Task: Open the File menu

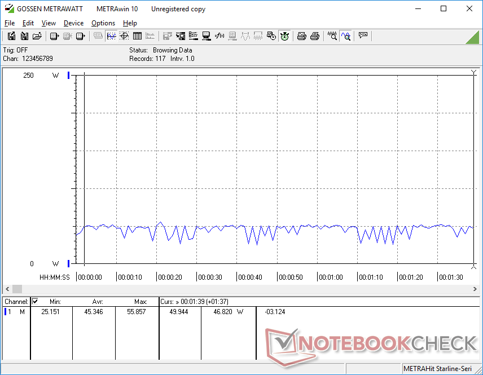Action: pos(10,23)
